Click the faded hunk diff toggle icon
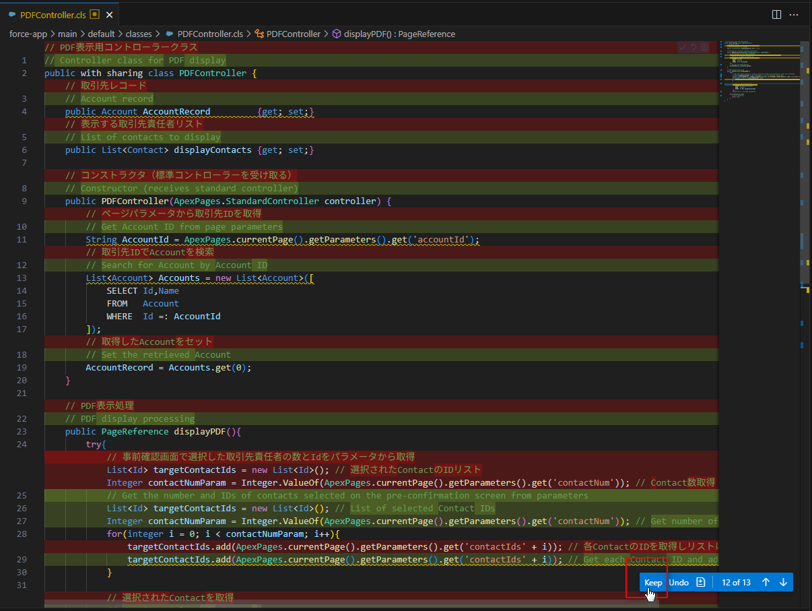Viewport: 812px width, 611px height. coord(704,47)
